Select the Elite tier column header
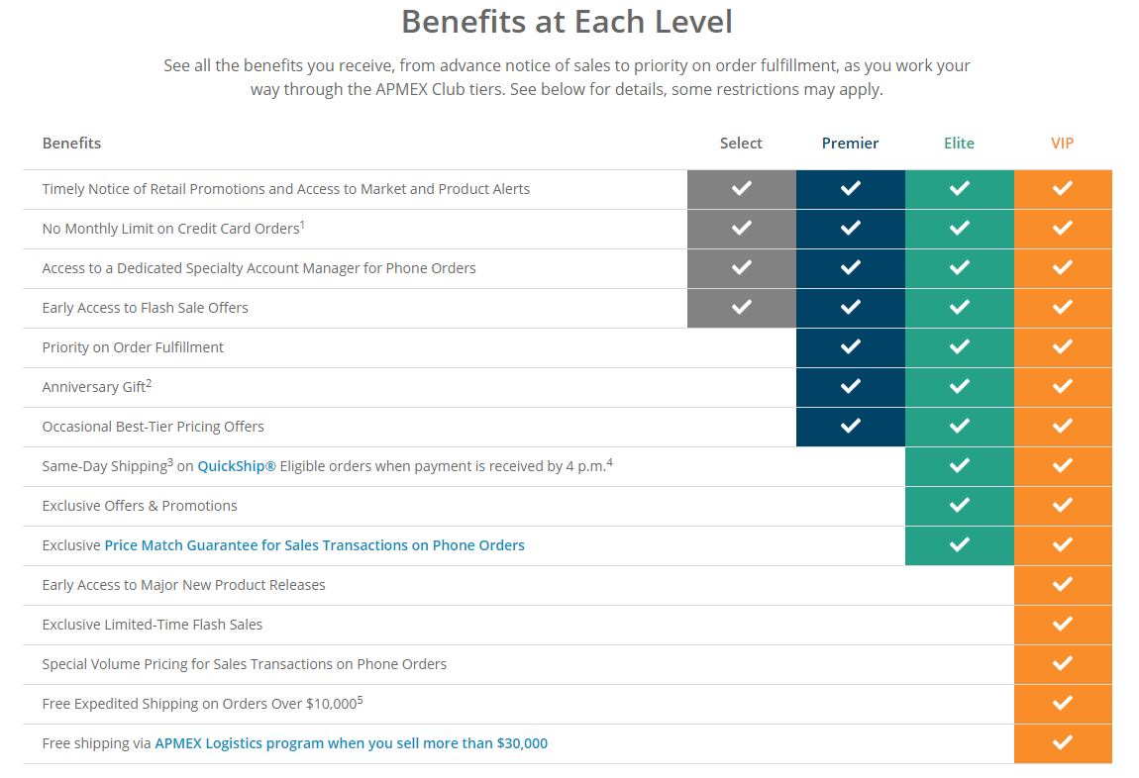Viewport: 1139px width, 778px height. pyautogui.click(x=959, y=144)
